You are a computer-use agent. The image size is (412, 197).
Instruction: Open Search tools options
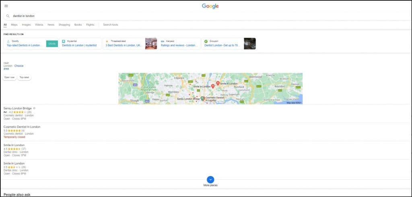coord(110,25)
